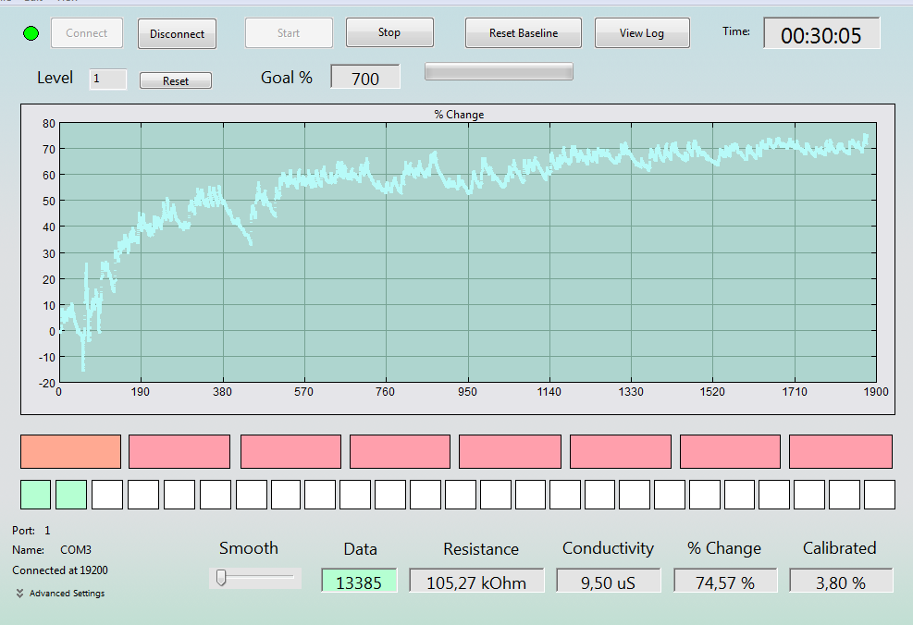Image resolution: width=913 pixels, height=625 pixels.
Task: Click the Time display 00:30:05
Action: tap(821, 34)
